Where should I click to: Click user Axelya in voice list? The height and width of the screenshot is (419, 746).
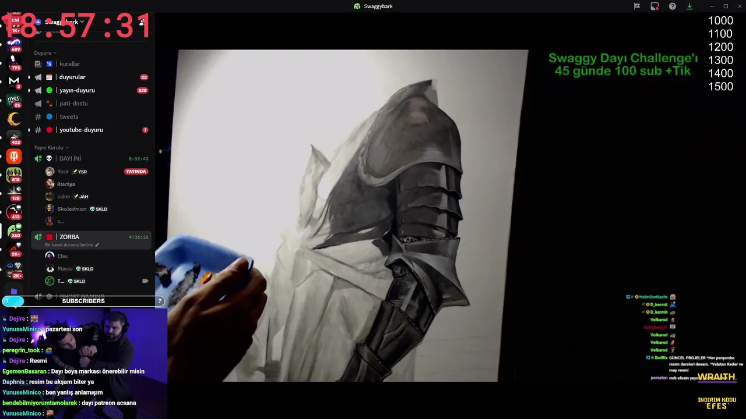click(66, 184)
